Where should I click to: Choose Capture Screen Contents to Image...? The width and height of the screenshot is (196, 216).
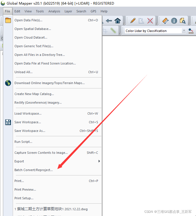pyautogui.click(x=57, y=153)
